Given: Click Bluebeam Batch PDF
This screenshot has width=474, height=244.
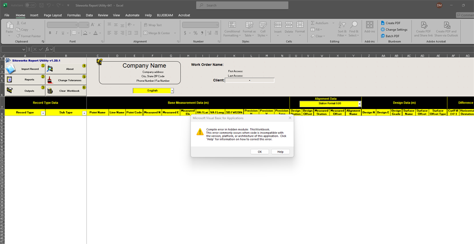Looking at the screenshot, I should click(x=389, y=36).
